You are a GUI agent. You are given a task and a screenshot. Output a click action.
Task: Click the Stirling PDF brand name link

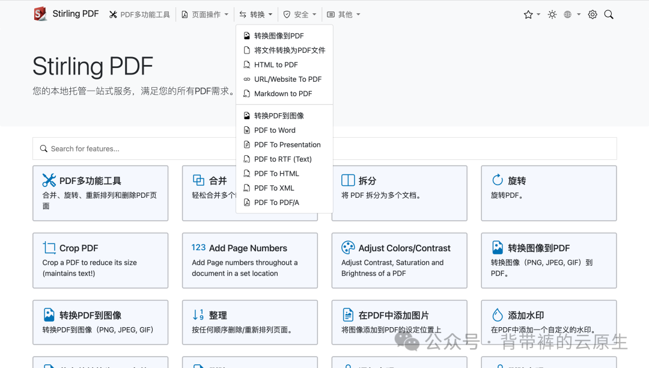tap(75, 14)
